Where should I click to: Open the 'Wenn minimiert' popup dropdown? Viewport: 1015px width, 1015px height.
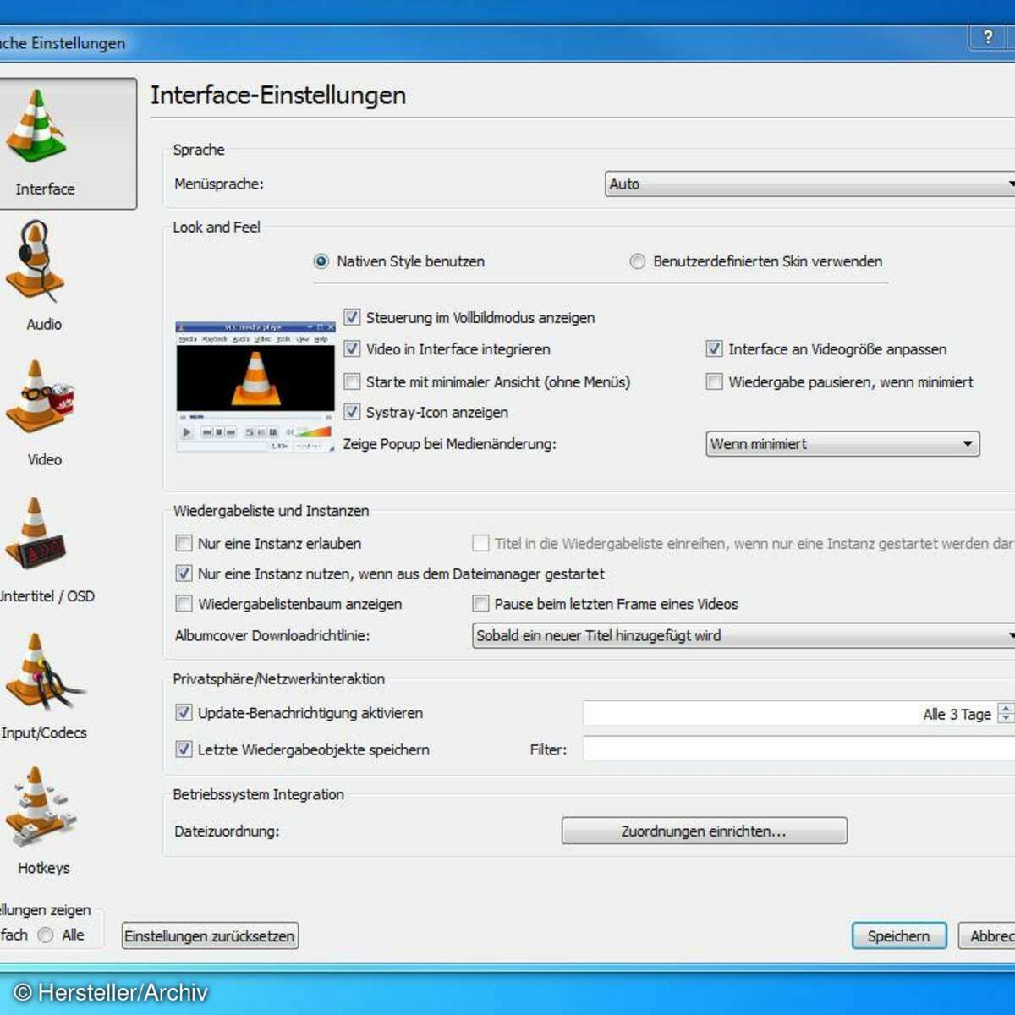click(x=842, y=444)
